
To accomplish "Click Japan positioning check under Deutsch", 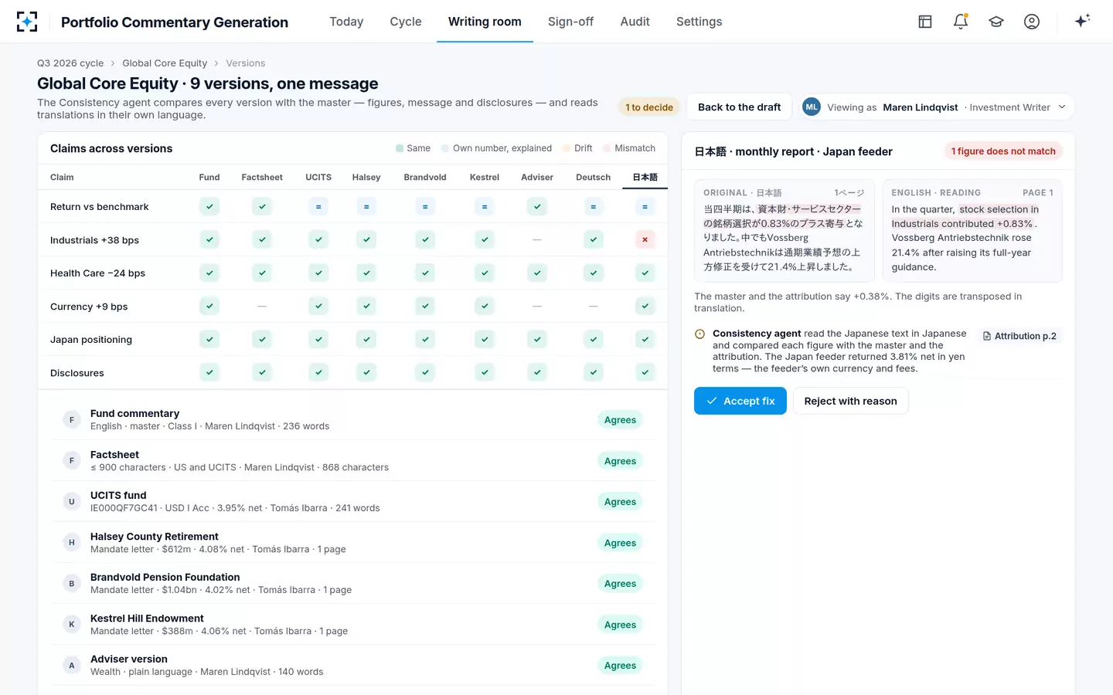I will pos(594,340).
